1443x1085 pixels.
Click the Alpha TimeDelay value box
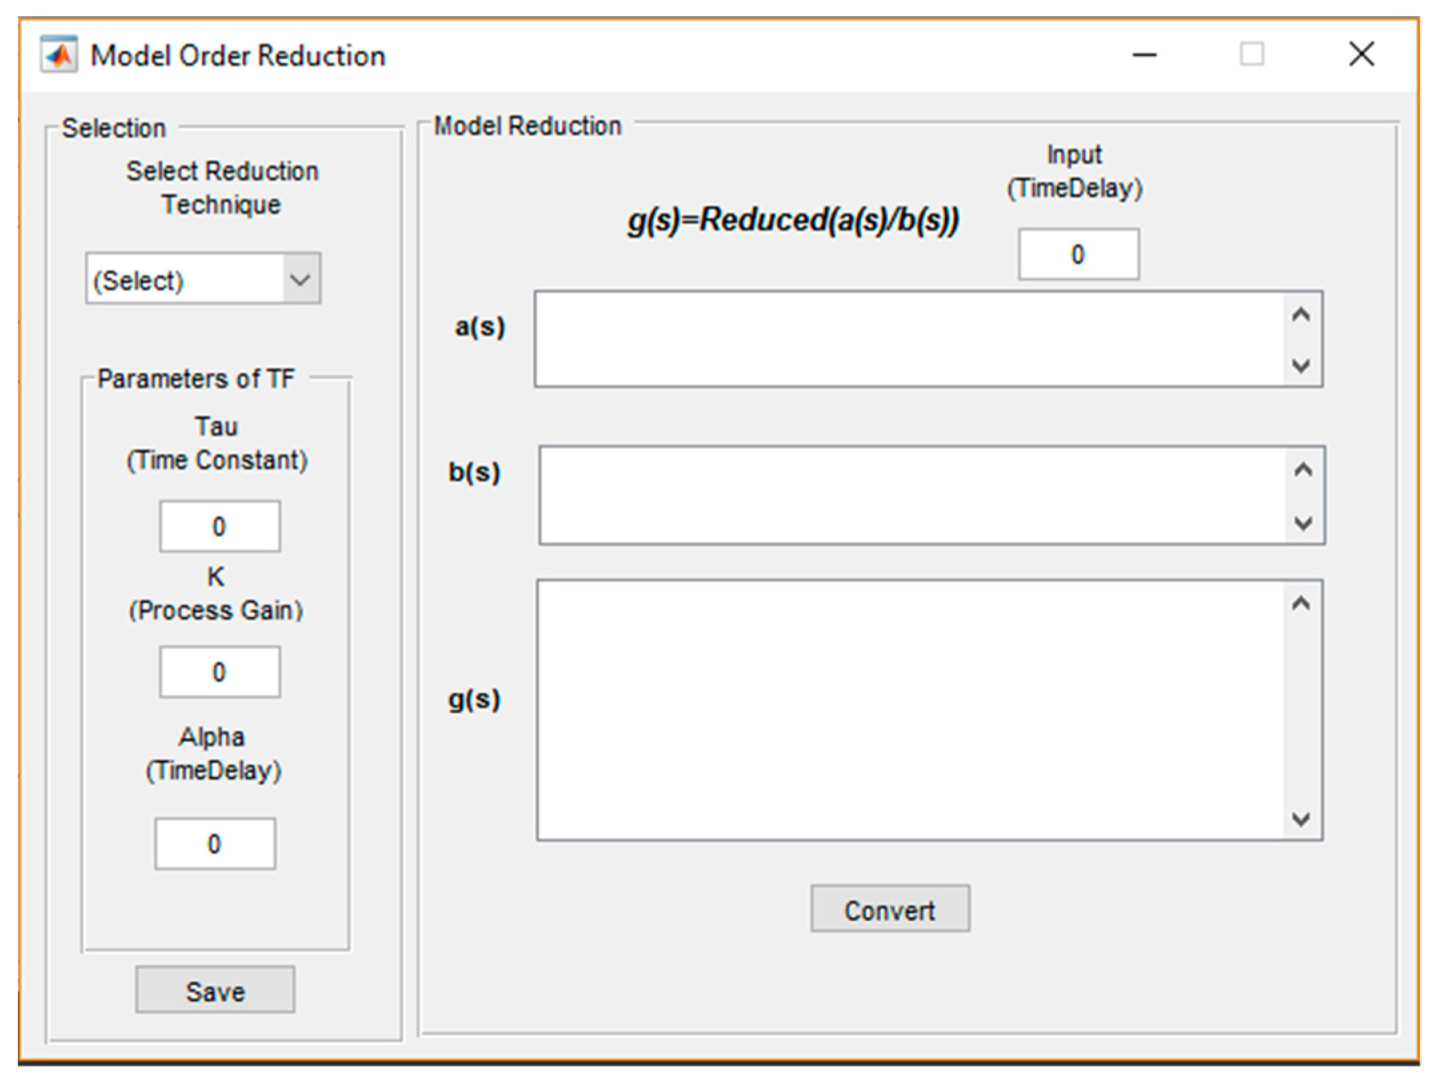215,844
